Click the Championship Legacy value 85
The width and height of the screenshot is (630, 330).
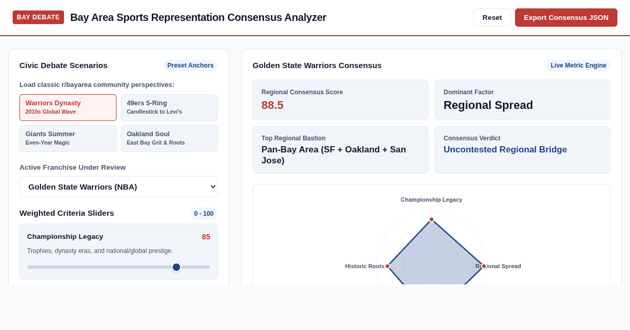coord(206,237)
